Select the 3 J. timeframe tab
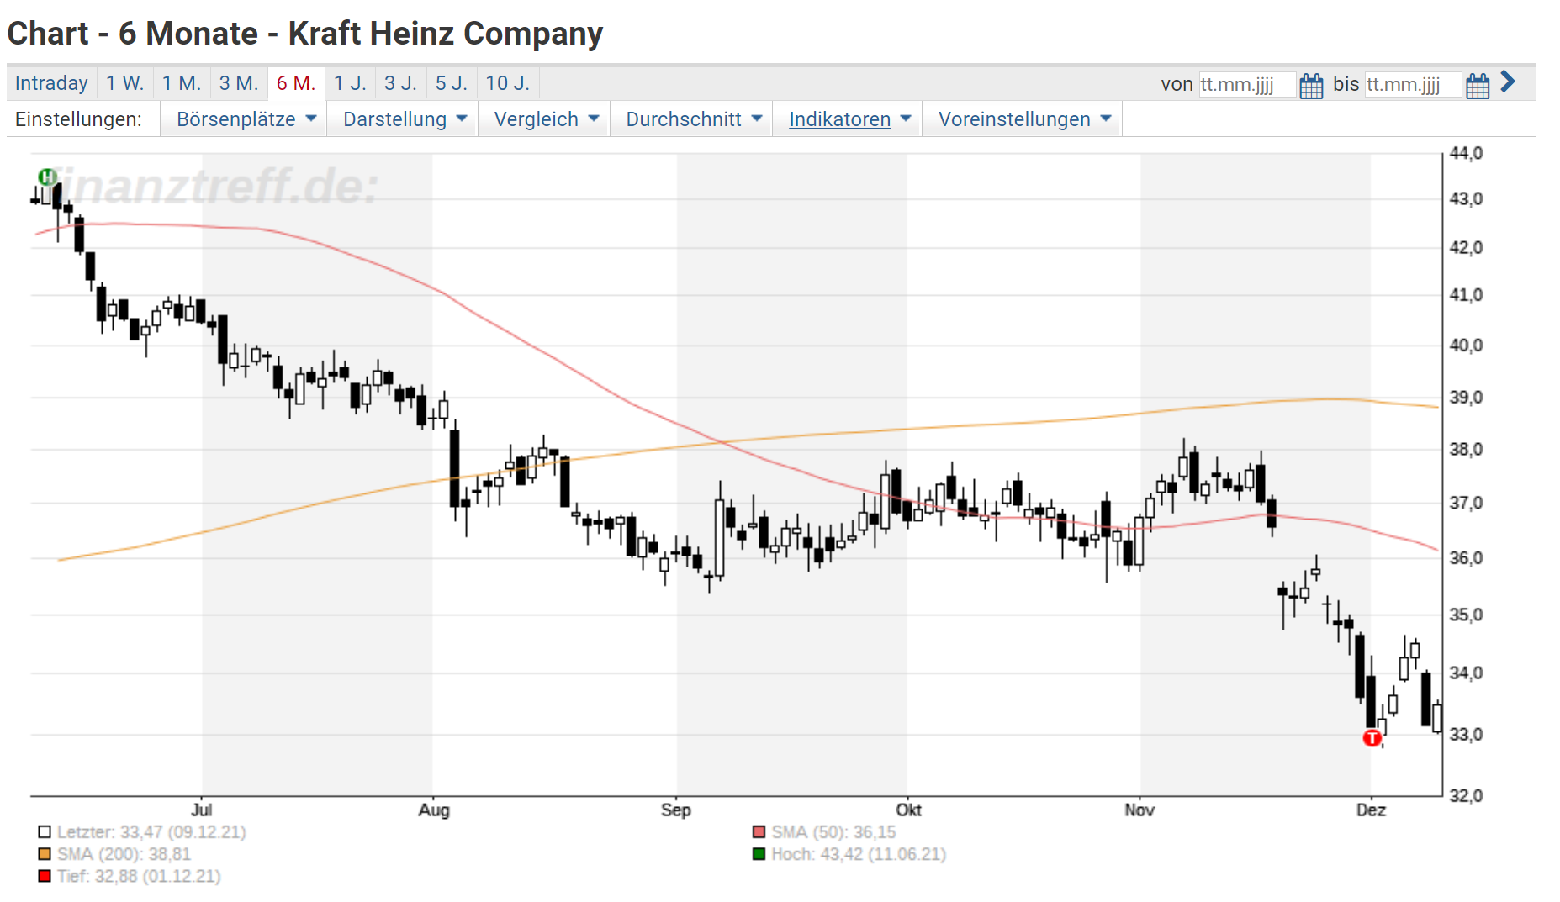The width and height of the screenshot is (1560, 902). (400, 83)
